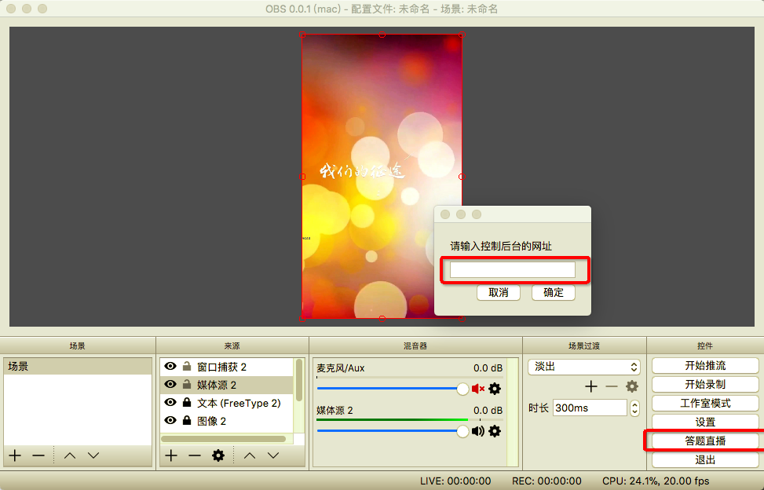This screenshot has width=764, height=490.
Task: Open properties gear for the selected source
Action: coord(218,455)
